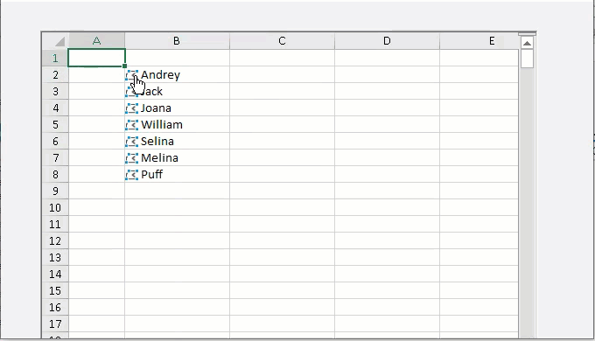Select row 5 header
The width and height of the screenshot is (595, 341).
click(x=55, y=124)
